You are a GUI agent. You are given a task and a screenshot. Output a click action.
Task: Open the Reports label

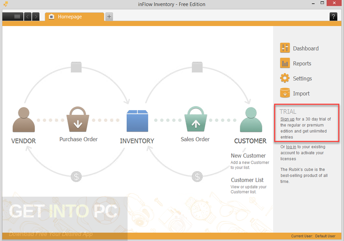point(302,64)
